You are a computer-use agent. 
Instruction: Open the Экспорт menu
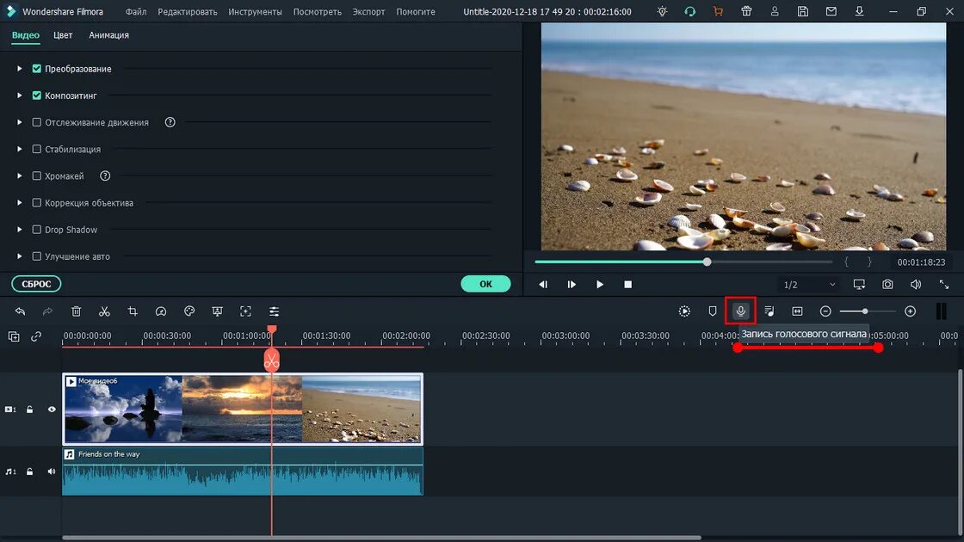pos(368,11)
